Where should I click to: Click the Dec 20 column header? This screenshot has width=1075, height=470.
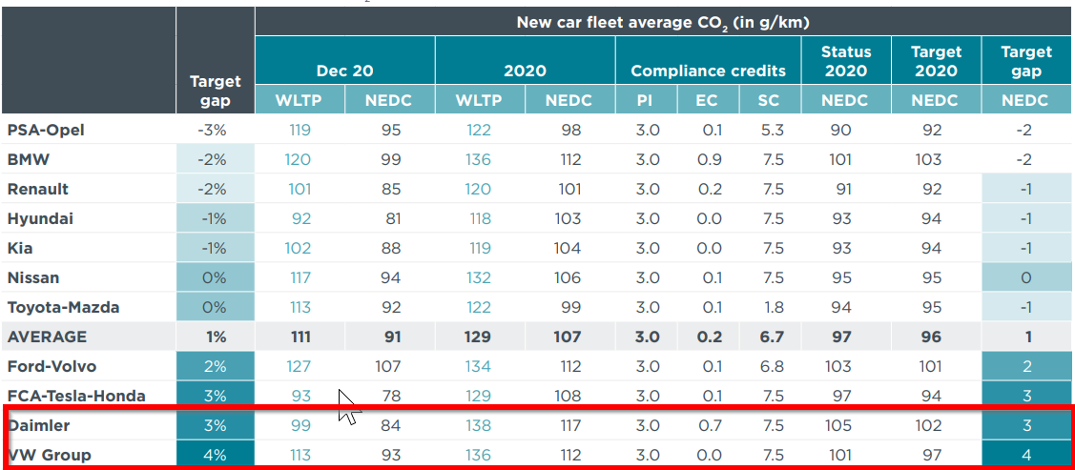(x=344, y=71)
